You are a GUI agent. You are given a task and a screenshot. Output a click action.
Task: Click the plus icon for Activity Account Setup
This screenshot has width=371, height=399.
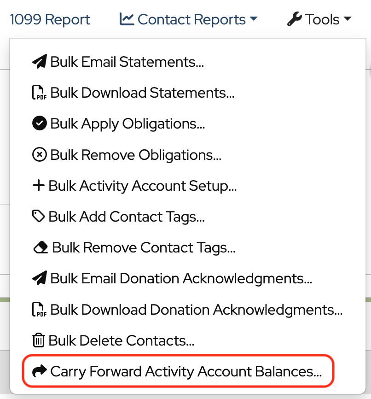[39, 186]
